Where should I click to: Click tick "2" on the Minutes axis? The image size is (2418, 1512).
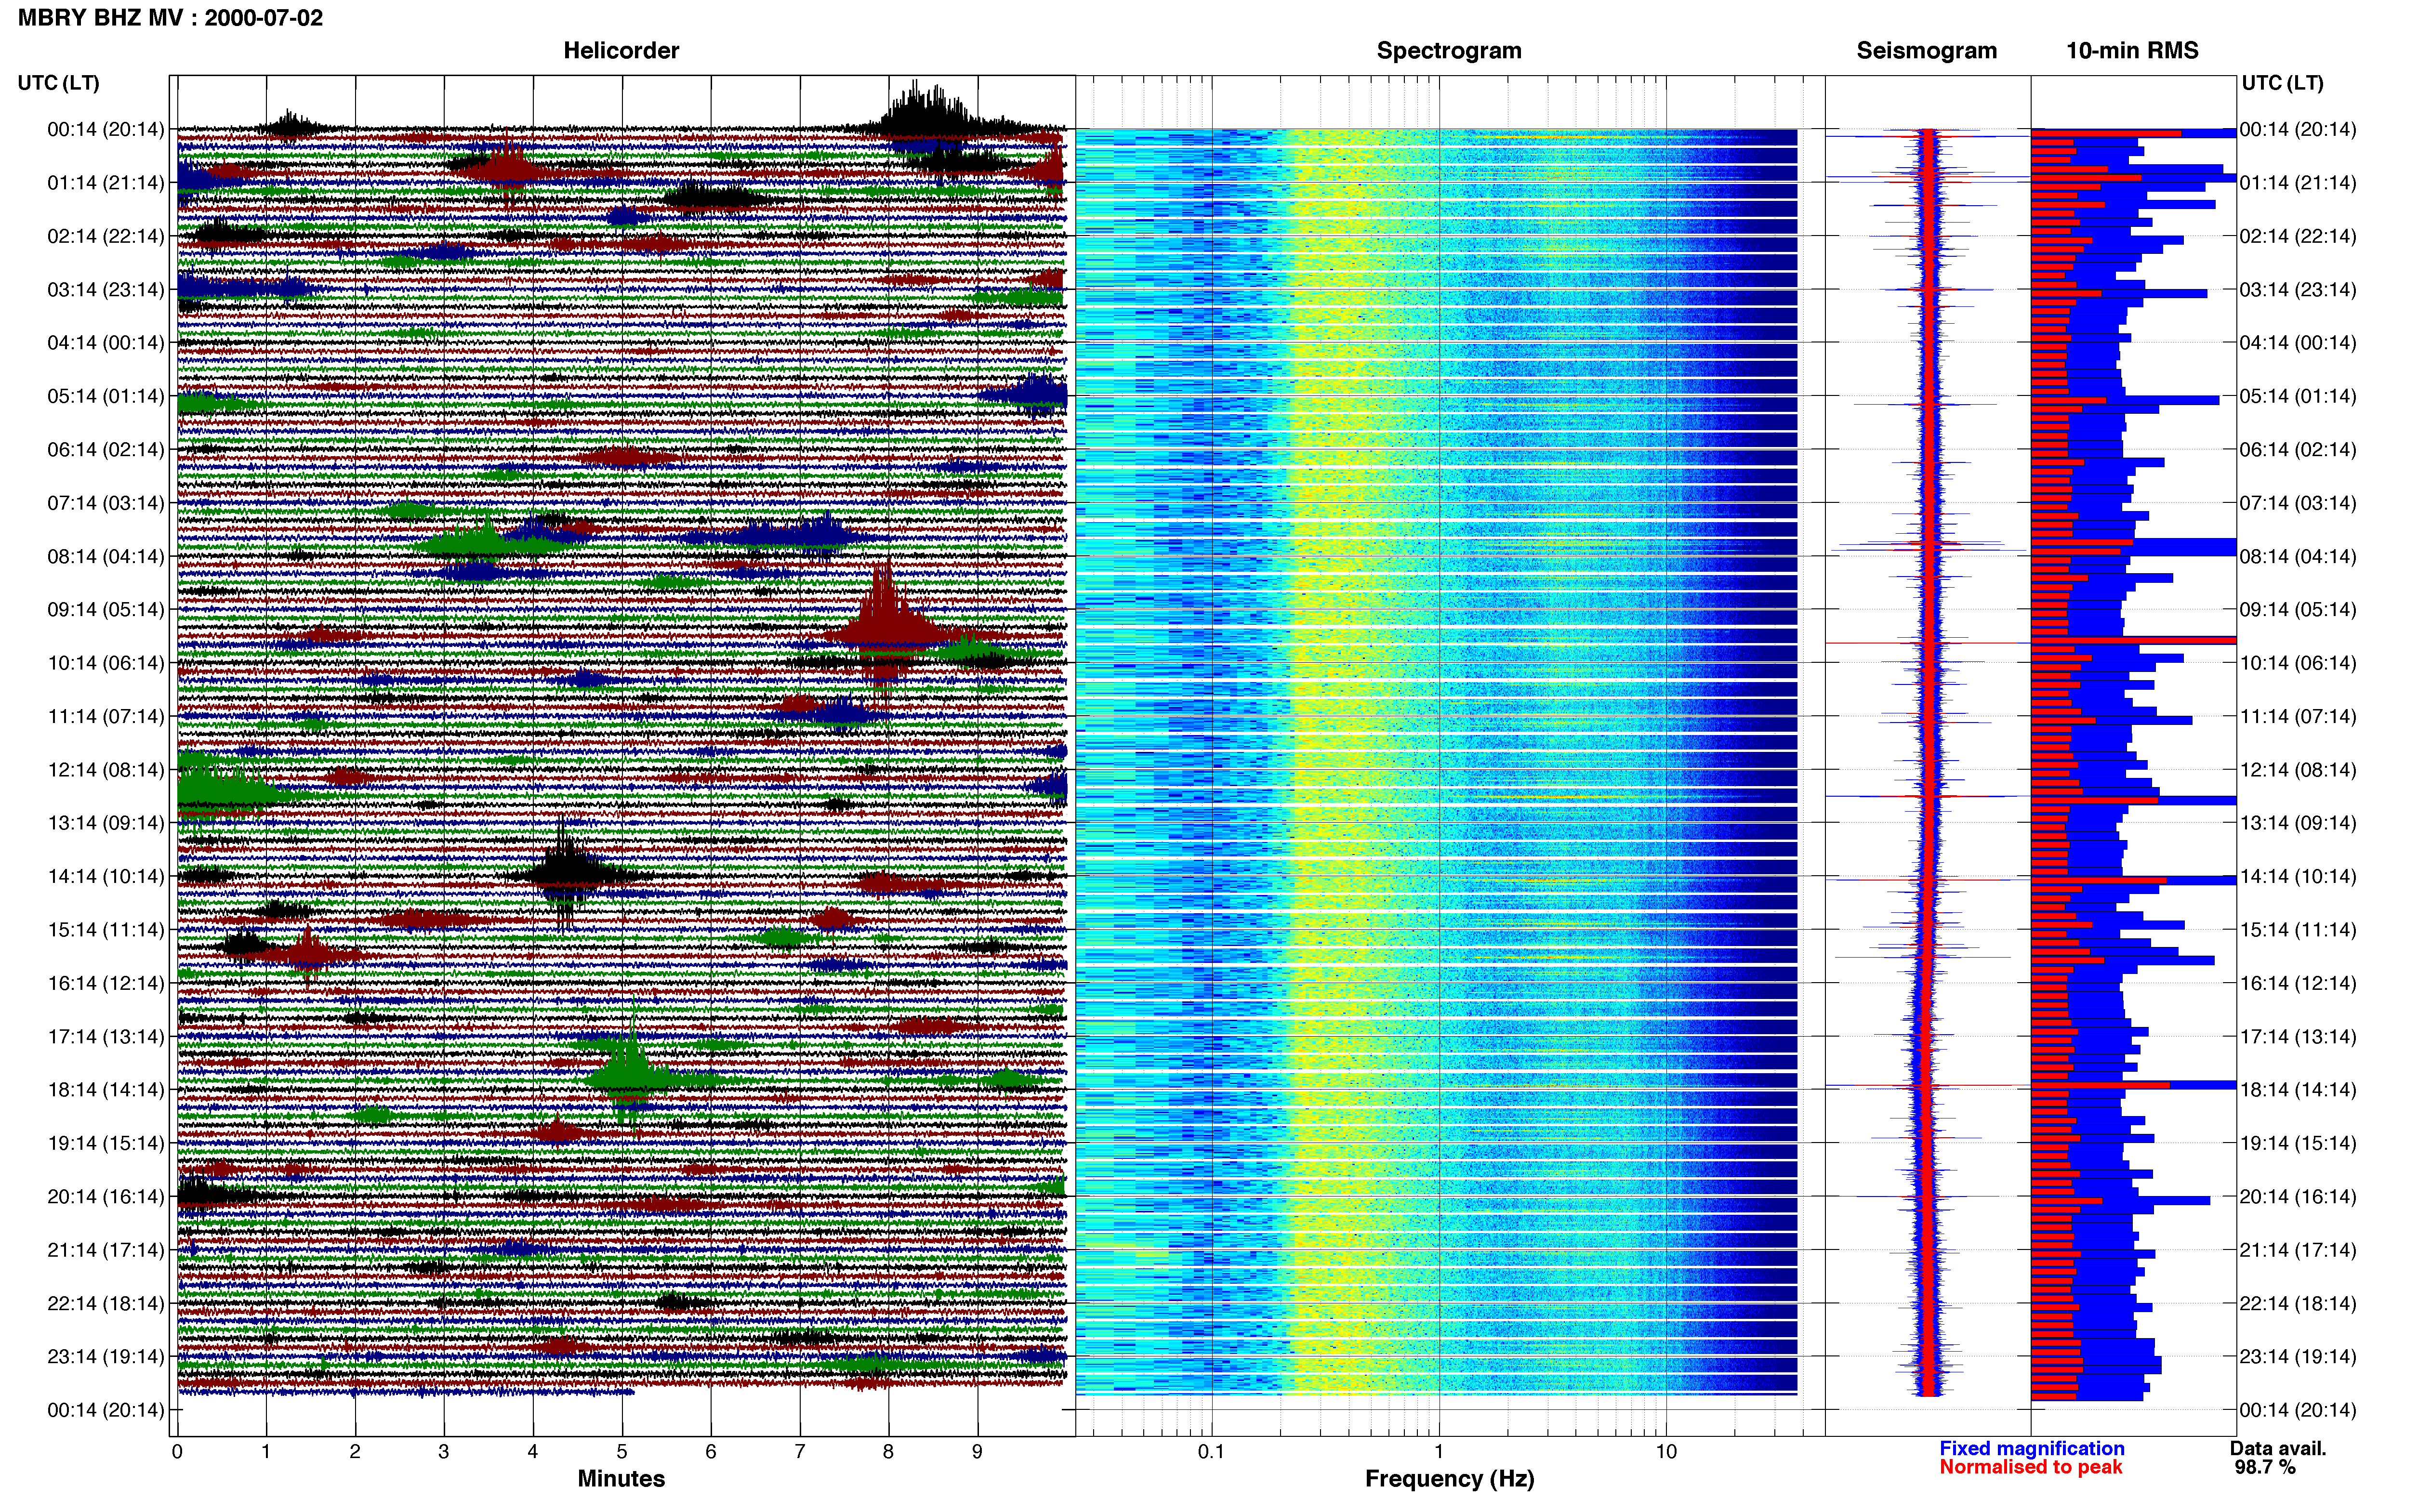tap(355, 1452)
